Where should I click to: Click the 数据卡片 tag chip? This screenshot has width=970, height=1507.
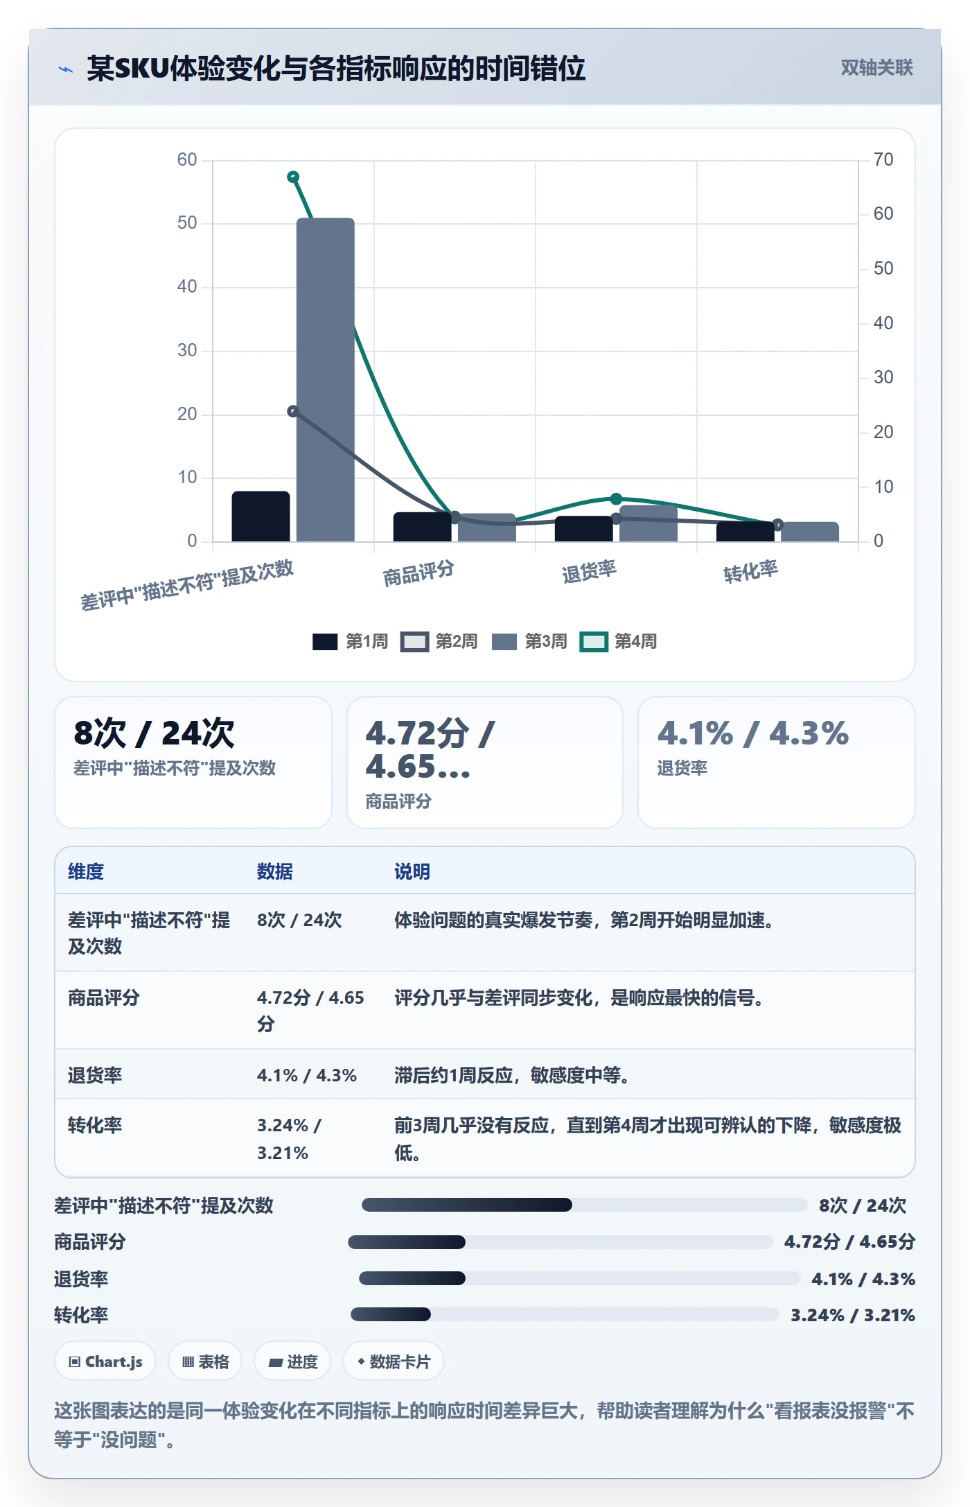coord(394,1361)
